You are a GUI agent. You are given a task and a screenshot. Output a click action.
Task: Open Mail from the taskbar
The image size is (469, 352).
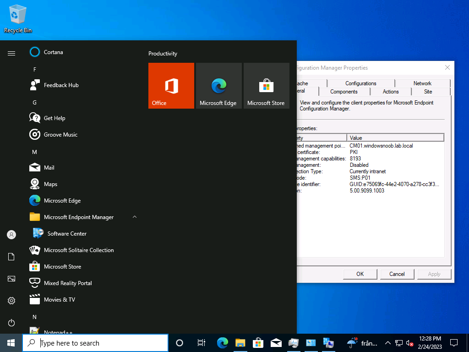click(276, 343)
